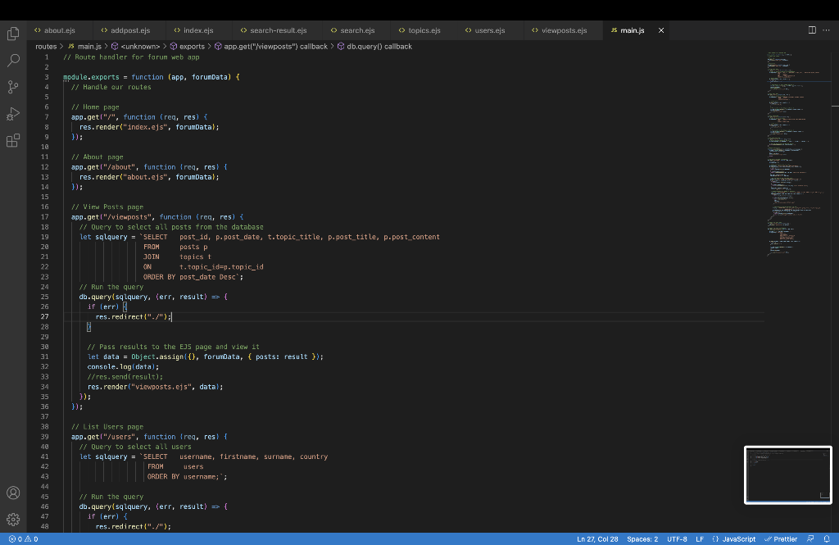Select UTF-8 encoding indicator
Viewport: 839px width, 545px height.
pyautogui.click(x=677, y=539)
